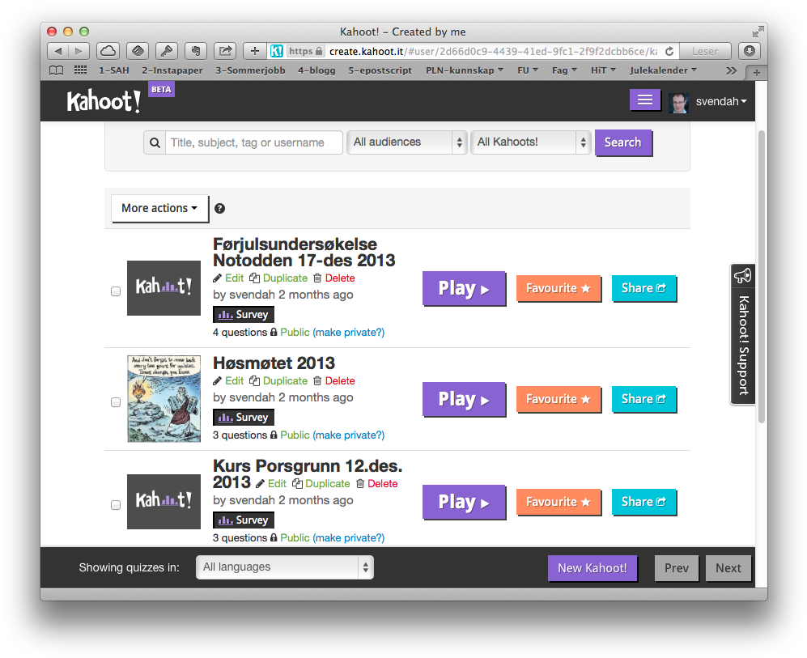Open the PLN-kunnskap bookmarks folder
807x658 pixels.
click(464, 70)
